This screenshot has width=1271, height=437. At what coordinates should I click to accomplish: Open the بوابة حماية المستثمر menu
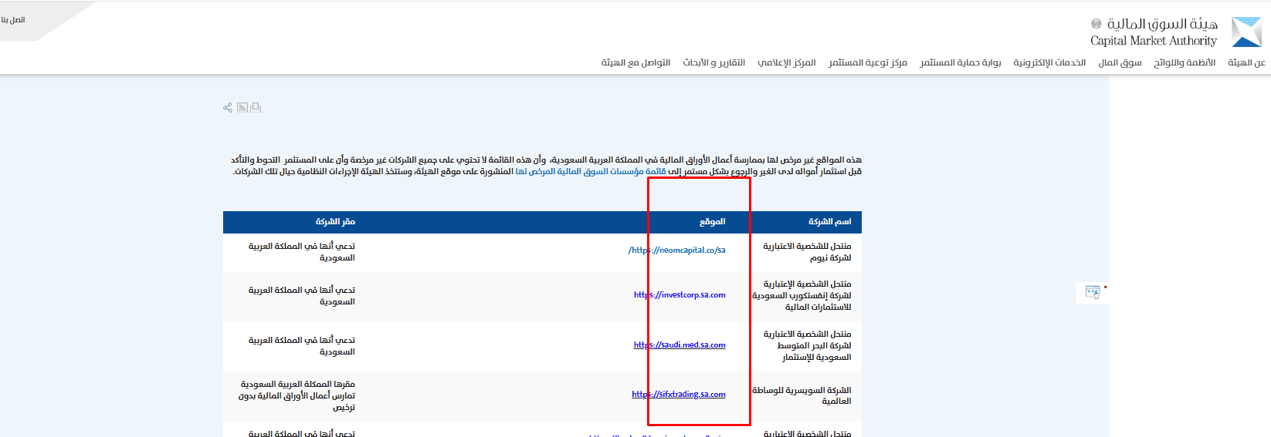[961, 62]
